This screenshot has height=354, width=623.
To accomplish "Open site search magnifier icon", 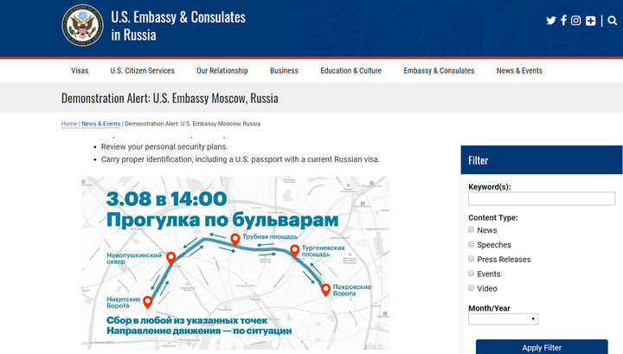I will 613,20.
